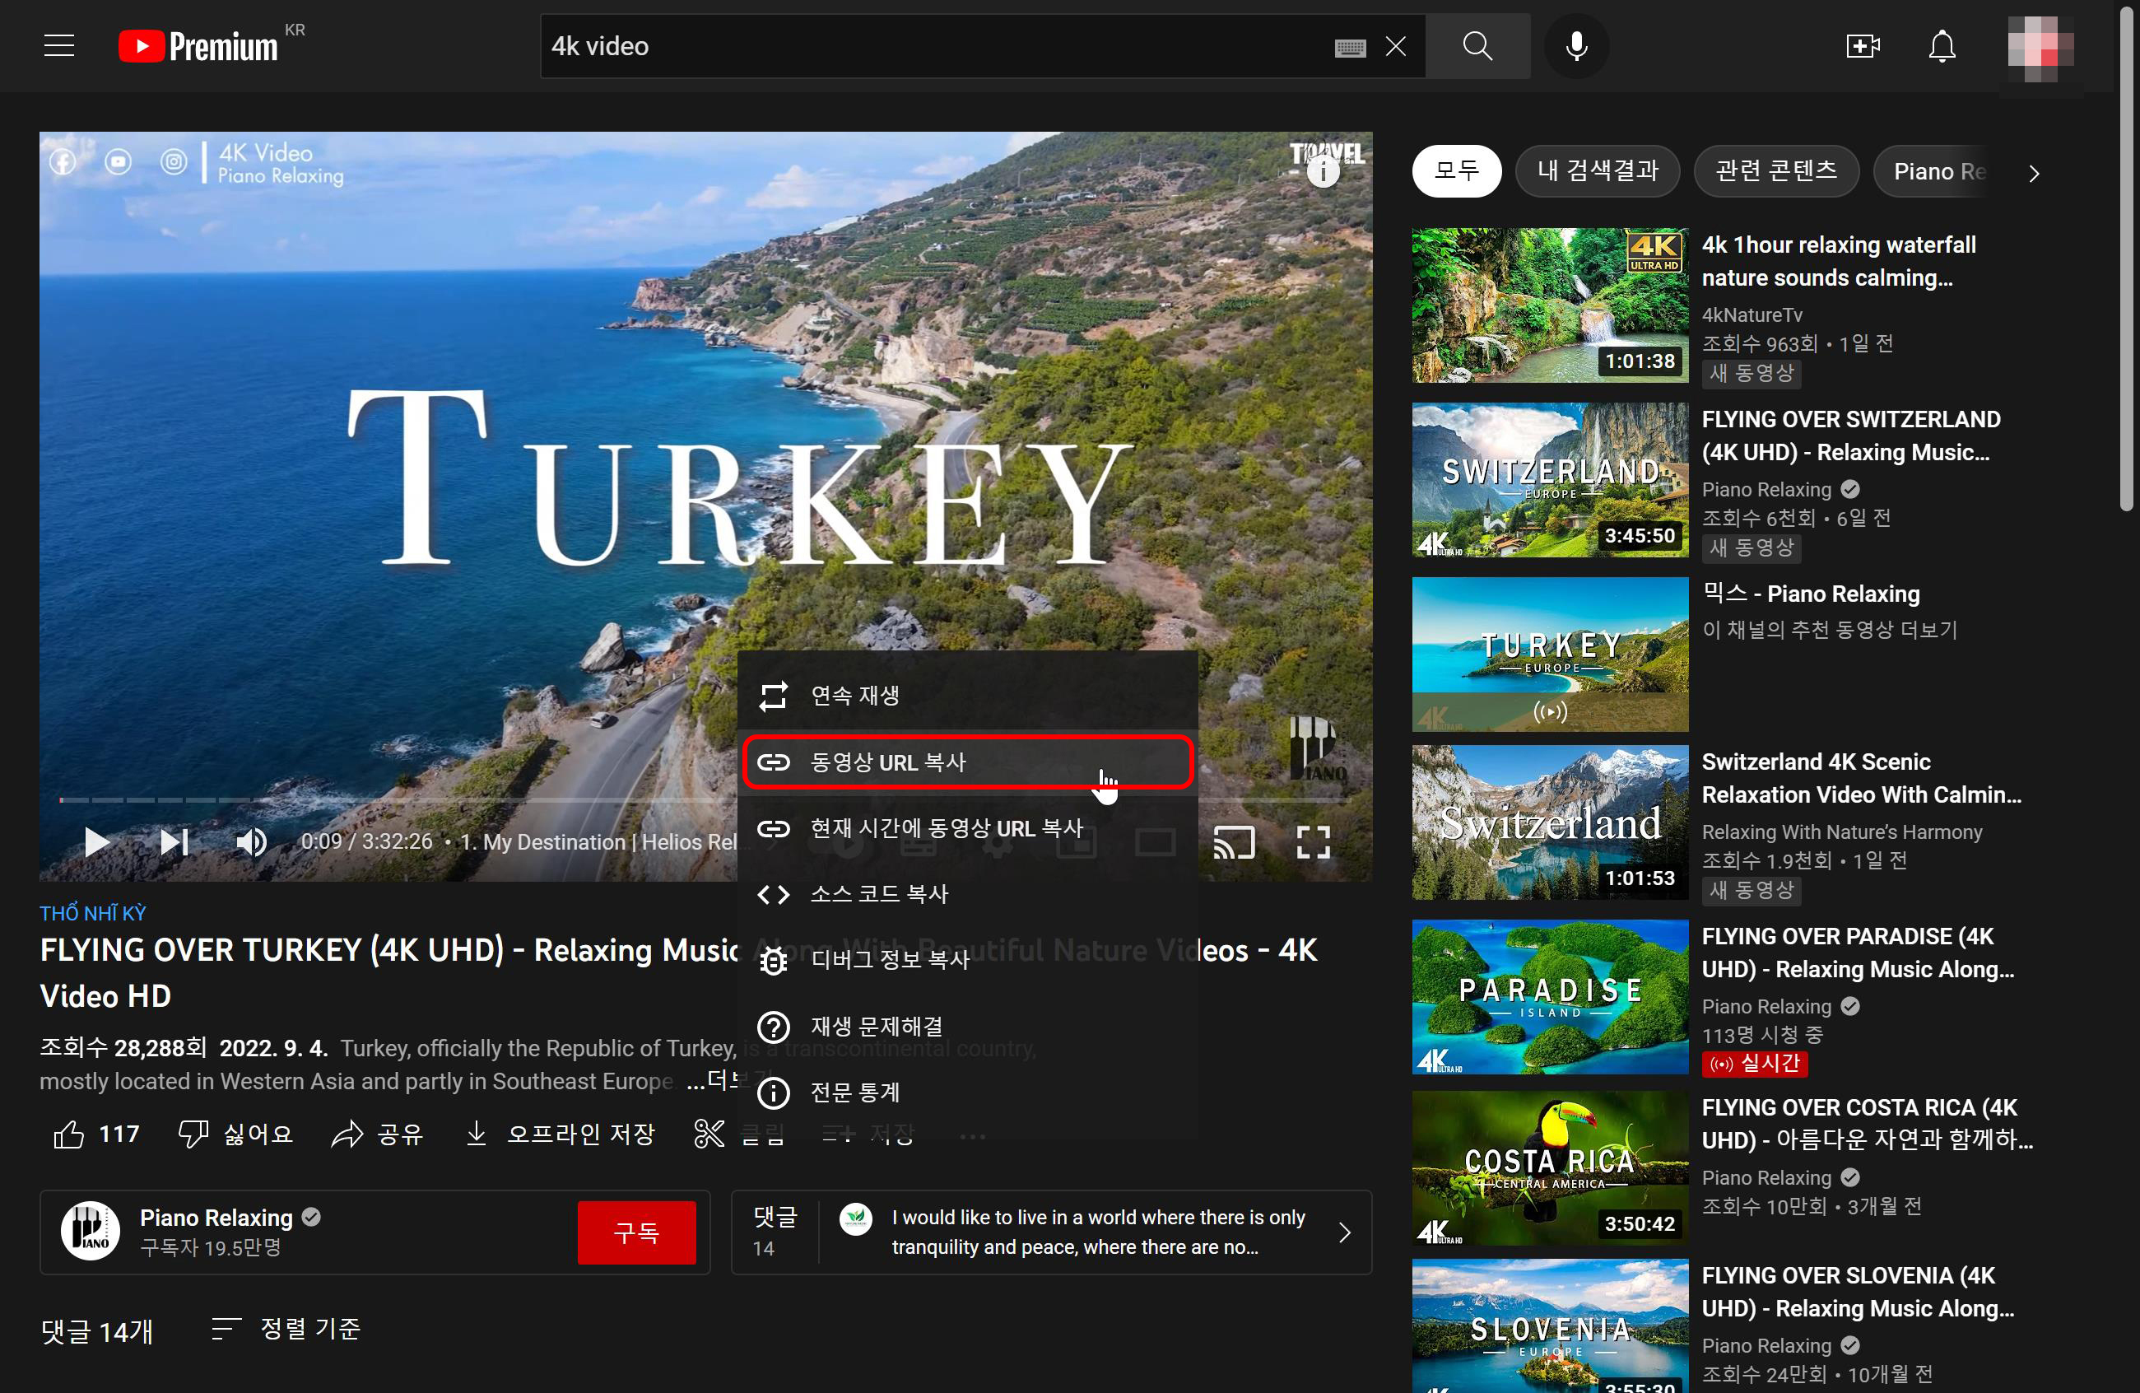Click the magnifier search button
The image size is (2140, 1393).
tap(1477, 46)
